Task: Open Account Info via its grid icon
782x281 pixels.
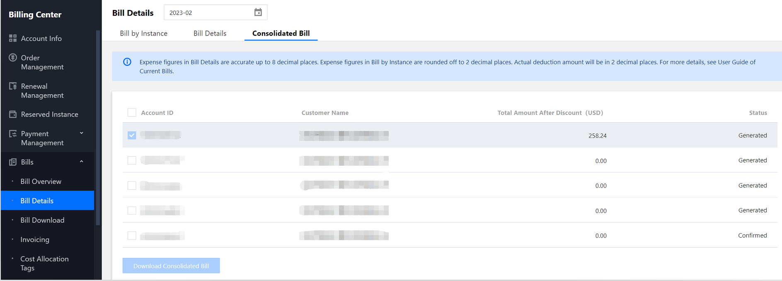Action: pos(13,38)
